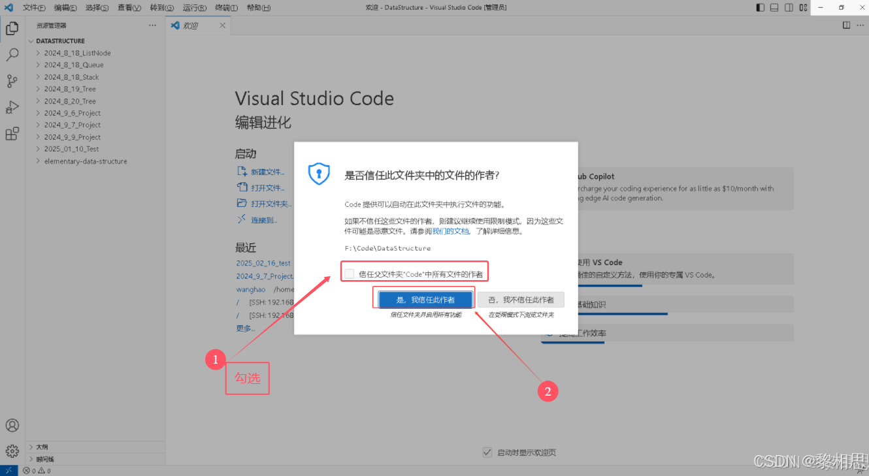Open the 查看(V) menu
Image resolution: width=869 pixels, height=476 pixels.
(x=129, y=8)
